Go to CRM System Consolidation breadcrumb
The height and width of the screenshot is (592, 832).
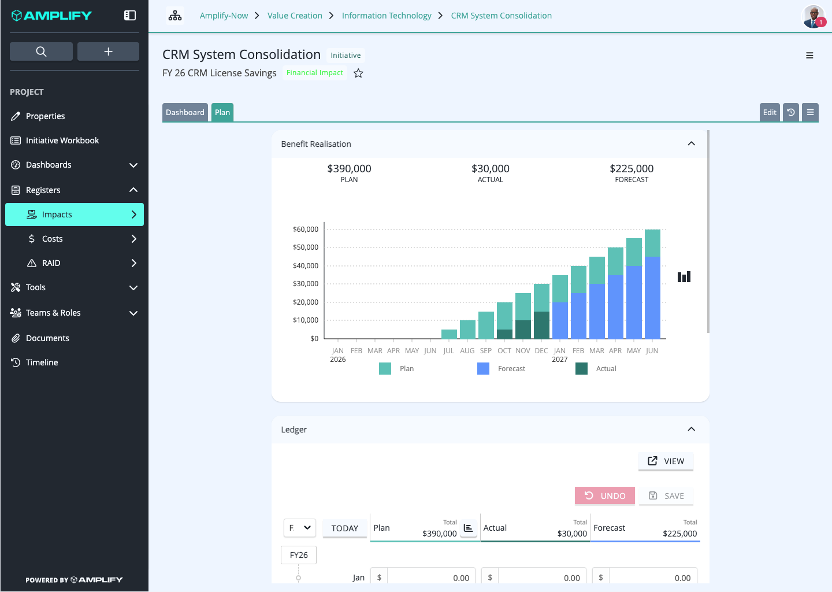tap(501, 16)
